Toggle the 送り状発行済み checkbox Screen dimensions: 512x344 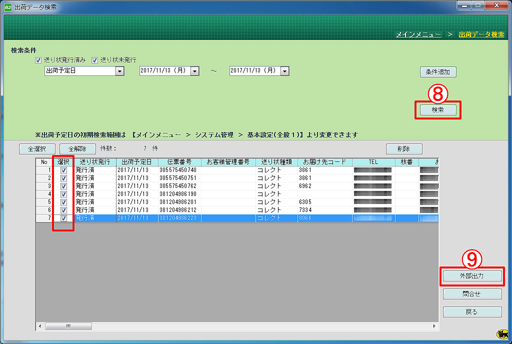[x=37, y=60]
